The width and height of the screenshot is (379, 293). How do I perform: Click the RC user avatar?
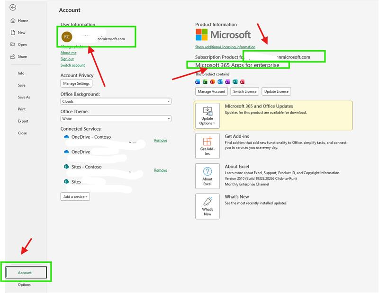pos(67,37)
